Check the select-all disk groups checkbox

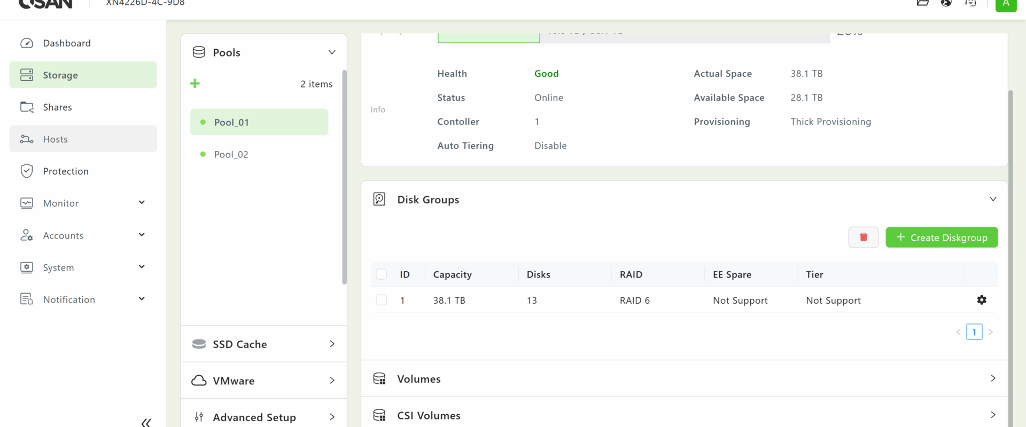(x=381, y=274)
